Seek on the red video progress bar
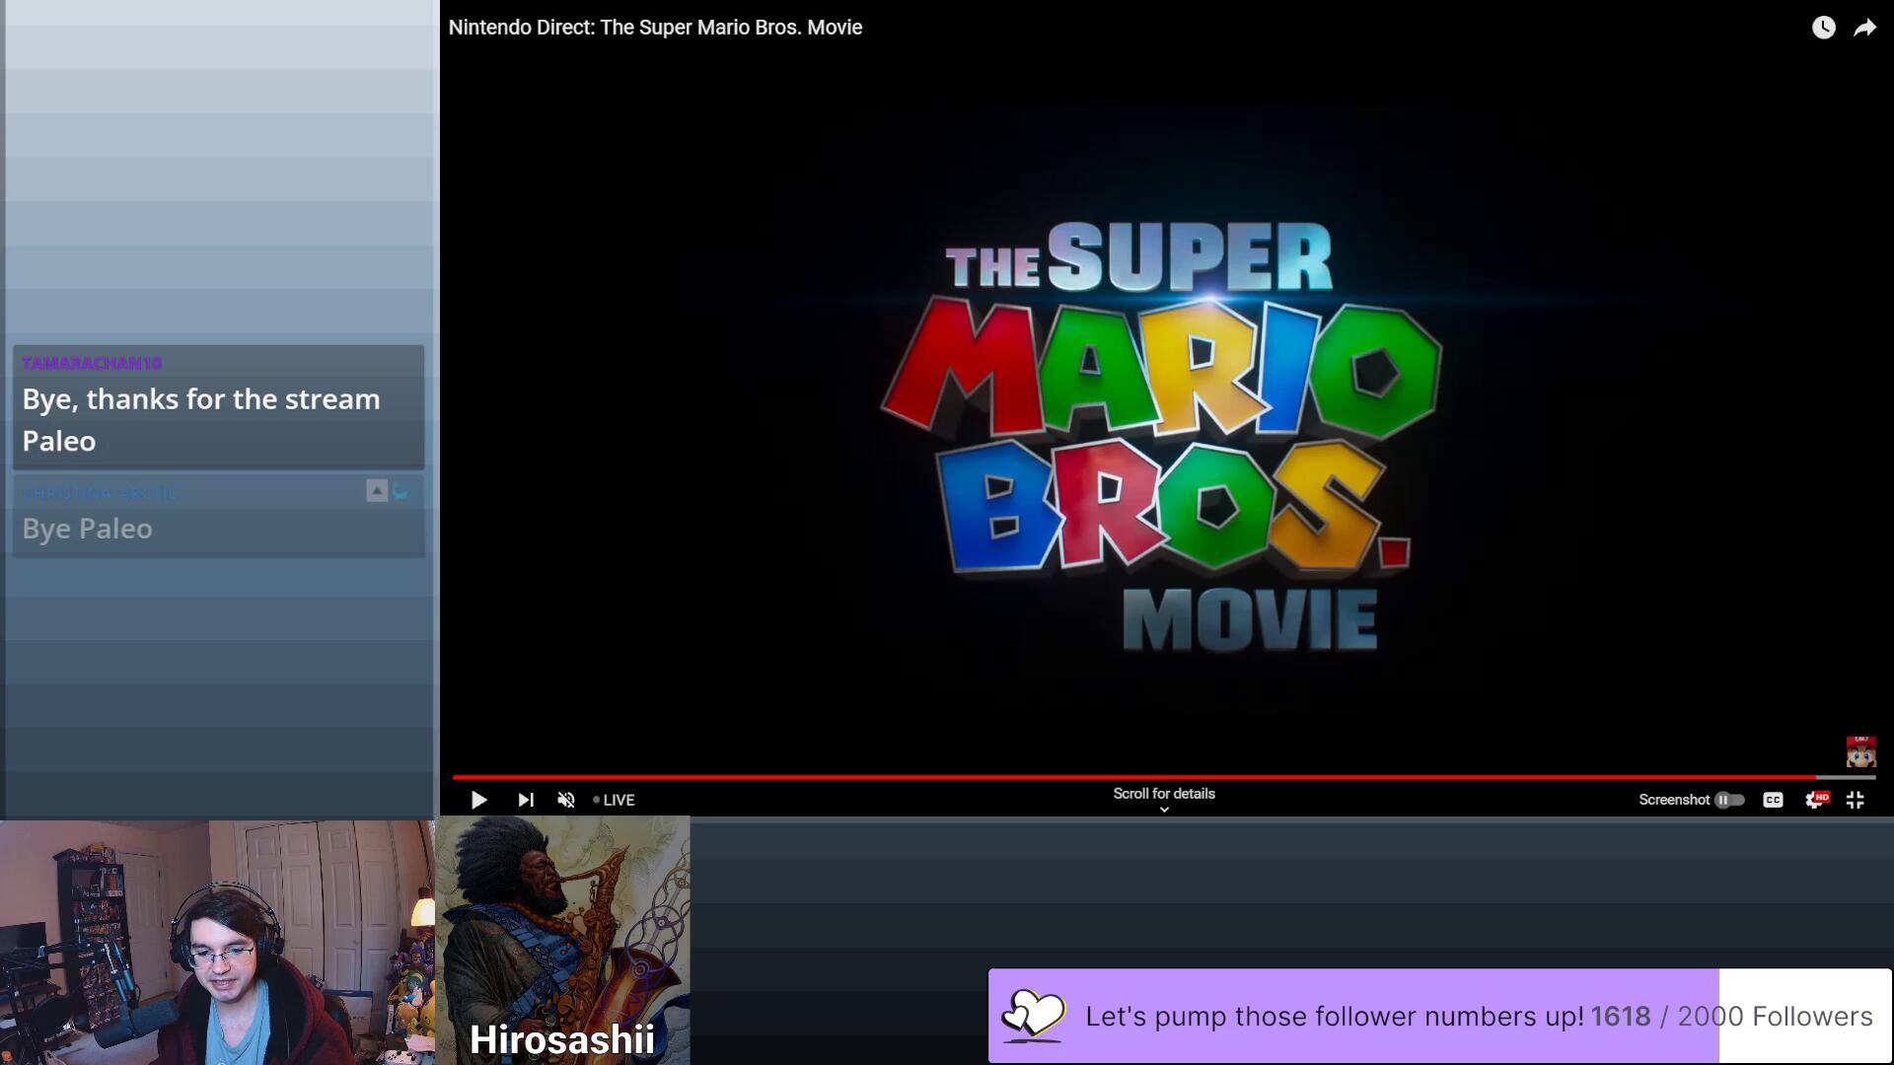1894x1065 pixels. (1134, 777)
